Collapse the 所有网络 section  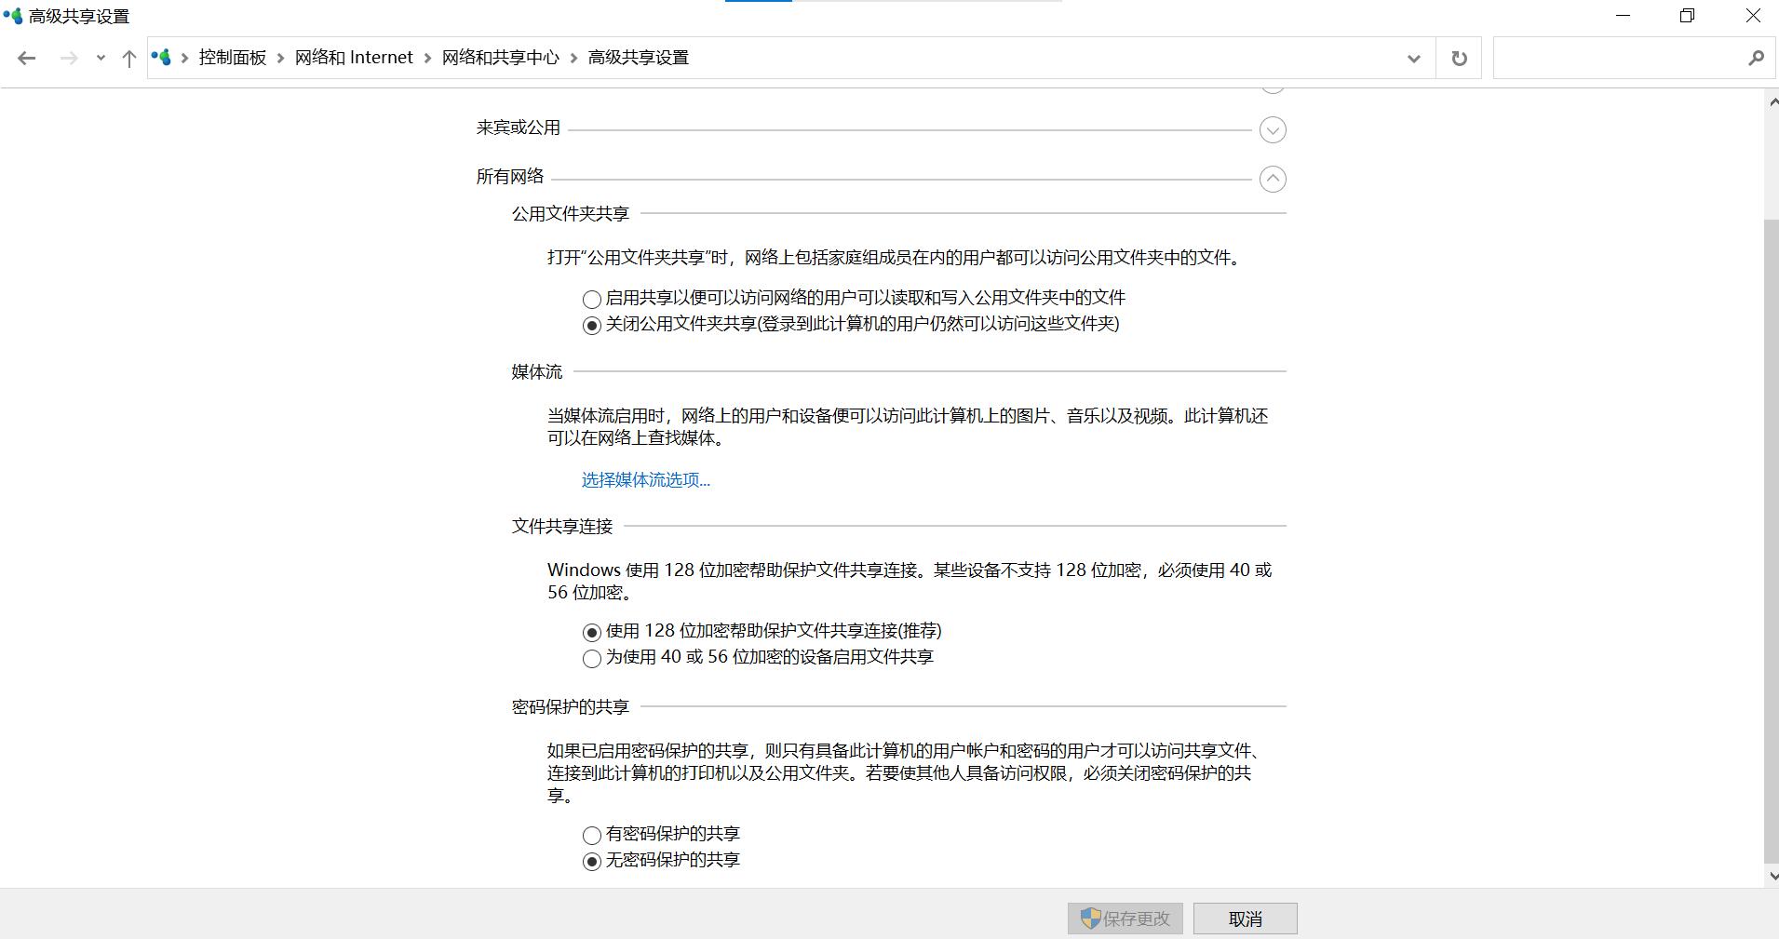click(x=1274, y=178)
